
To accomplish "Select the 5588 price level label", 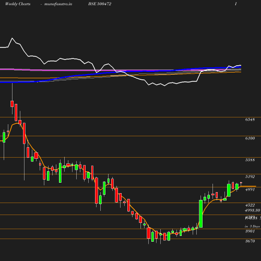I will (x=250, y=160).
